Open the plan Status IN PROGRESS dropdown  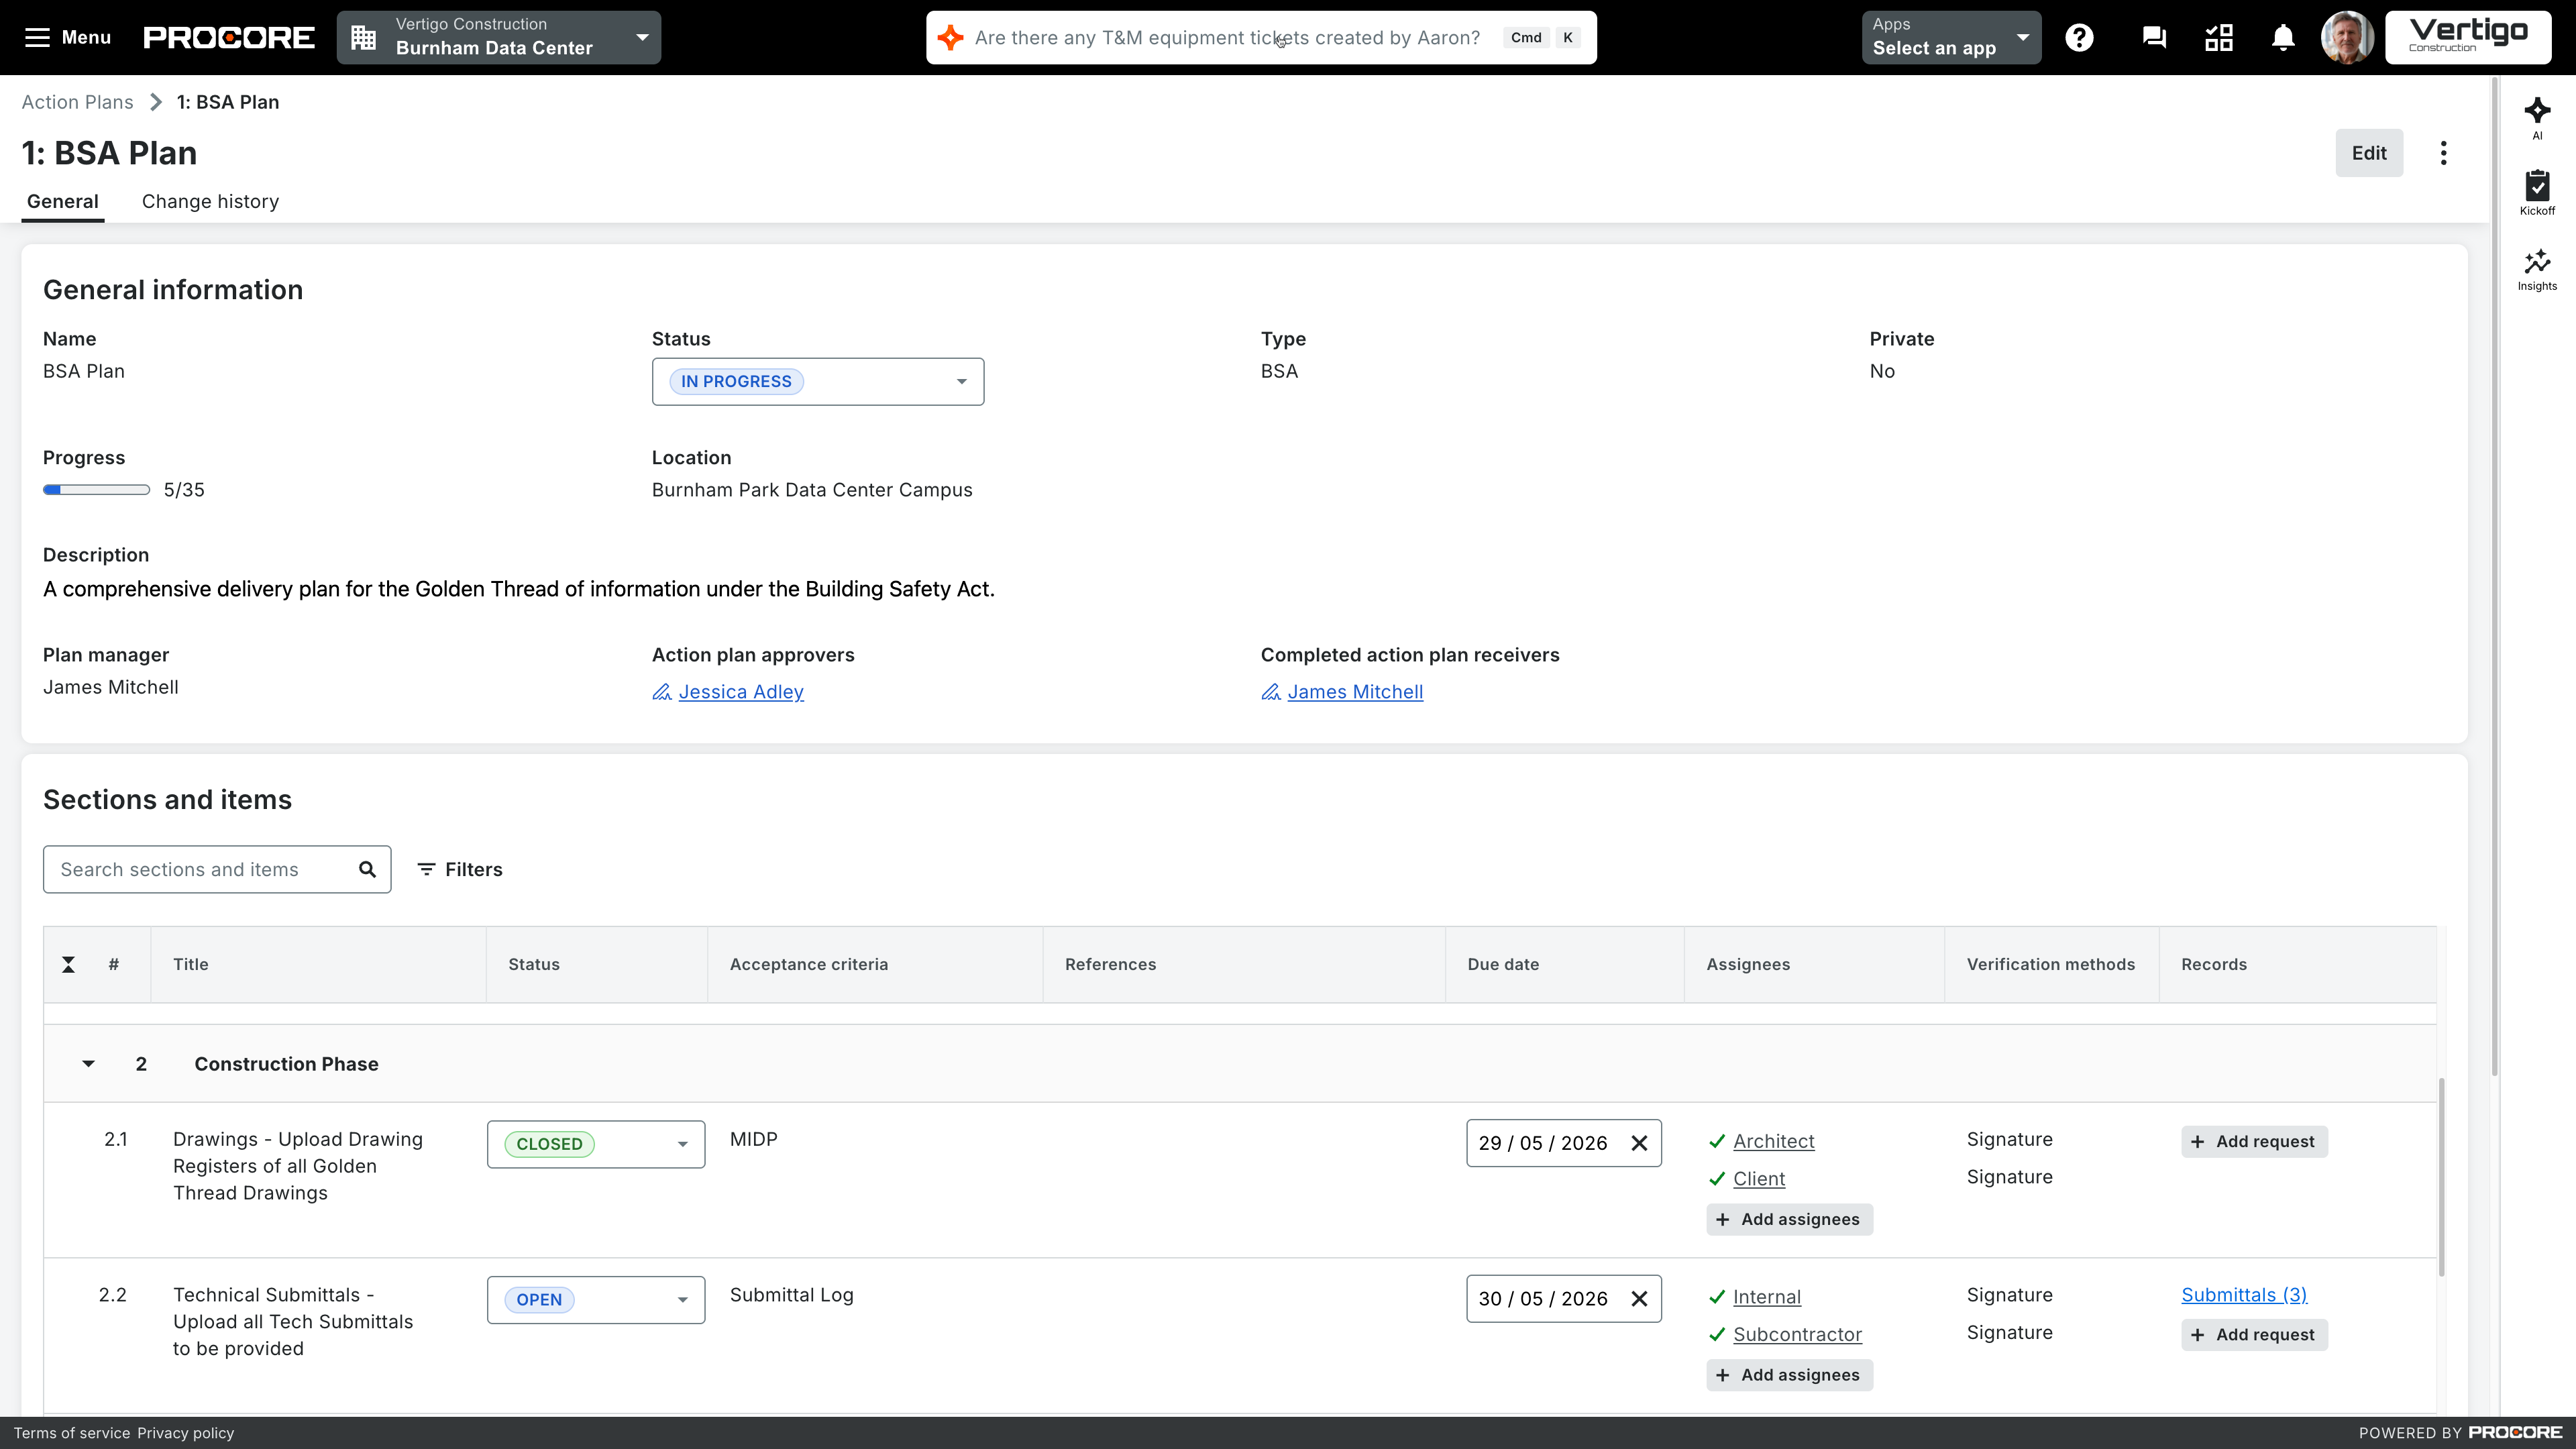point(818,382)
